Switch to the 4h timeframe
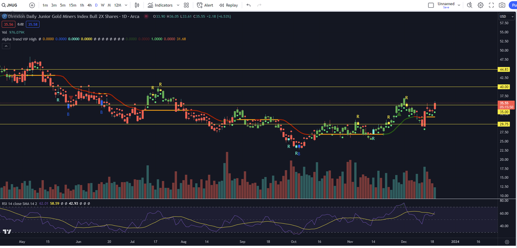This screenshot has height=248, width=517. pos(89,5)
